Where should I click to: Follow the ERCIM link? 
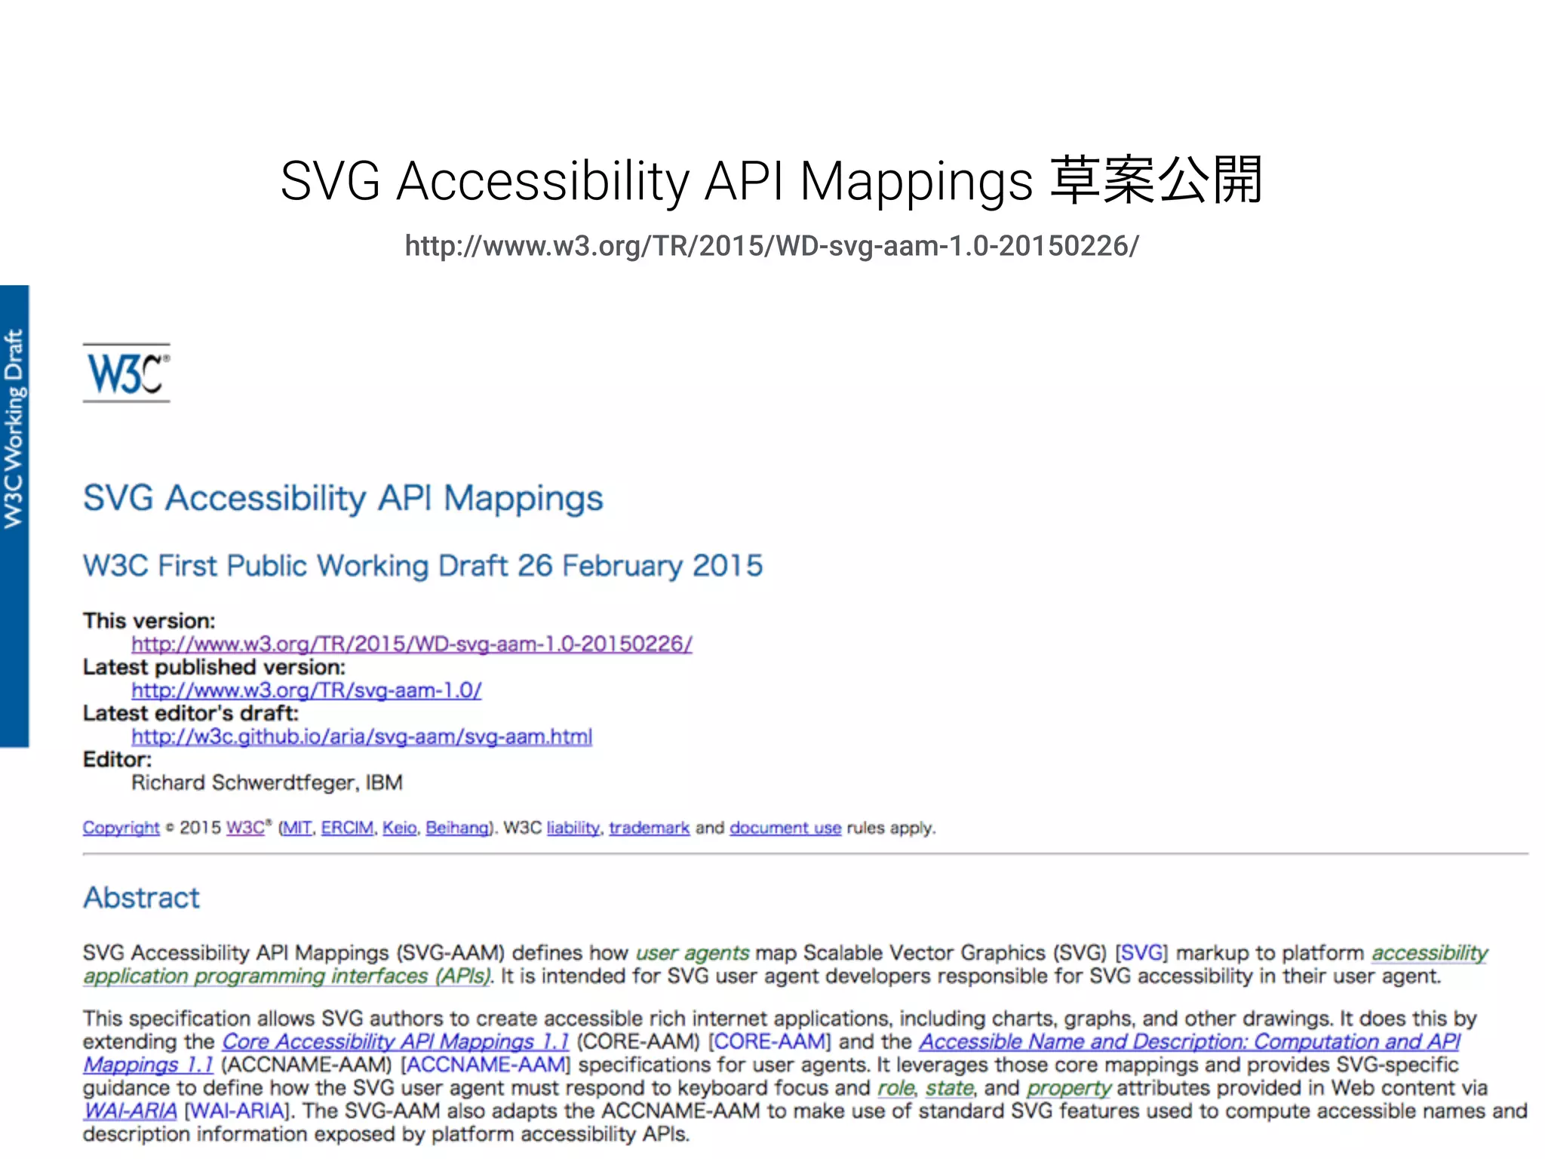(348, 828)
